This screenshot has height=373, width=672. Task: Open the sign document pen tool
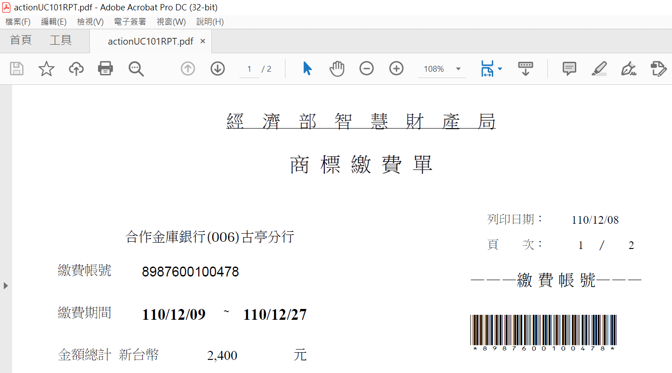pyautogui.click(x=629, y=69)
